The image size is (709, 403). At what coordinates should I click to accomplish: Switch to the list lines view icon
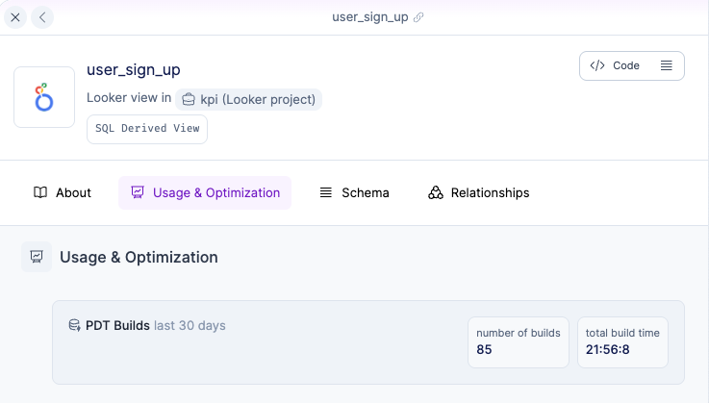(666, 65)
